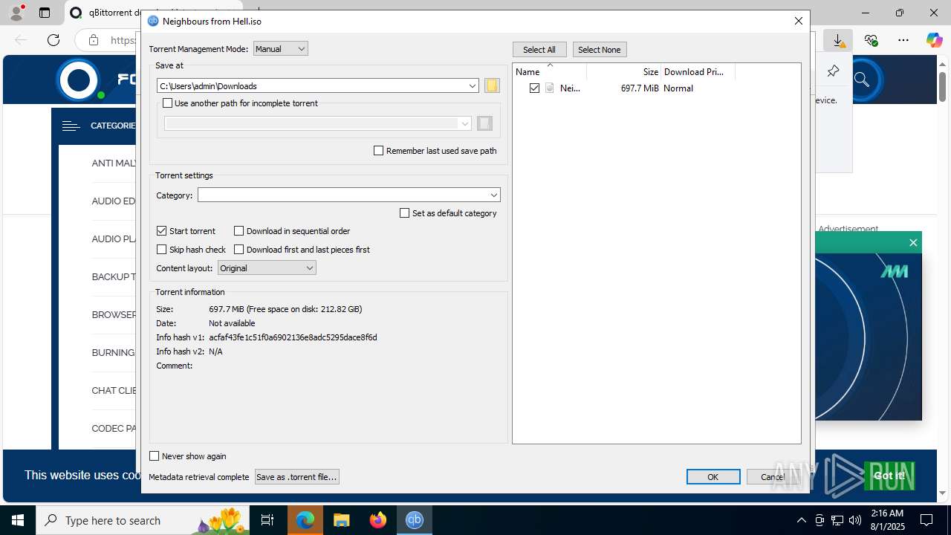Check Never show again
951x535 pixels.
point(155,456)
